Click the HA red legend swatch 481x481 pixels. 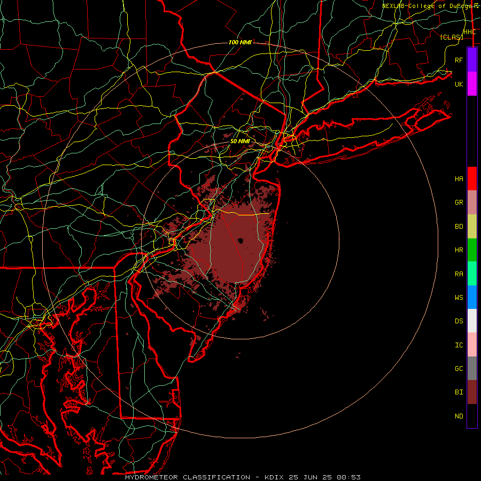472,179
